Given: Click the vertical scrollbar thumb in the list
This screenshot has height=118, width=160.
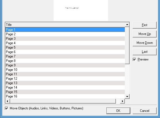Looking at the screenshot, I should click(x=127, y=46).
